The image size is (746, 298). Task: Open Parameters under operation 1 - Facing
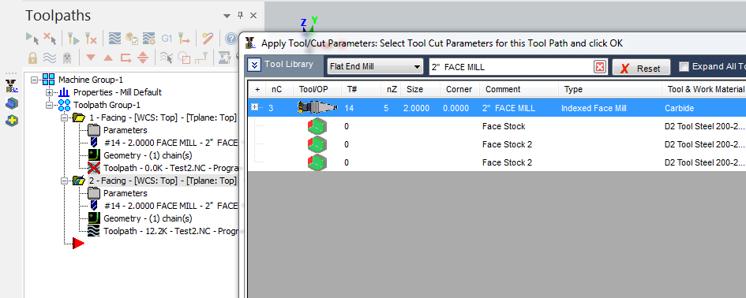pyautogui.click(x=126, y=130)
